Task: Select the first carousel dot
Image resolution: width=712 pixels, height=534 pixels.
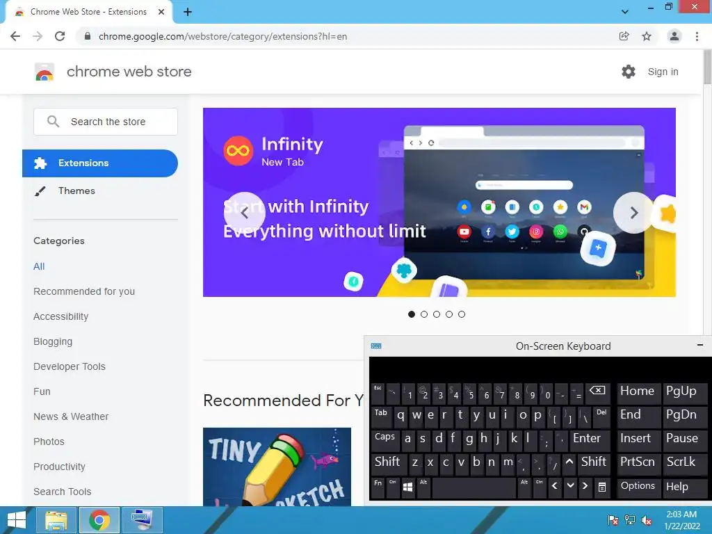Action: click(412, 314)
